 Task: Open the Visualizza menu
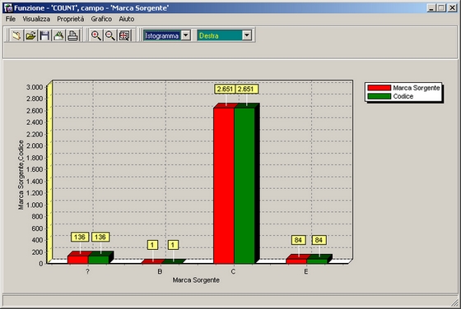tap(36, 19)
